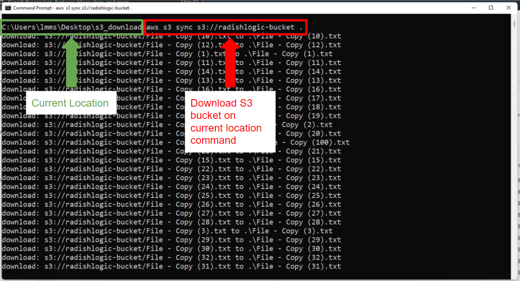Click the aws s3 sync command text
520x281 pixels.
225,28
